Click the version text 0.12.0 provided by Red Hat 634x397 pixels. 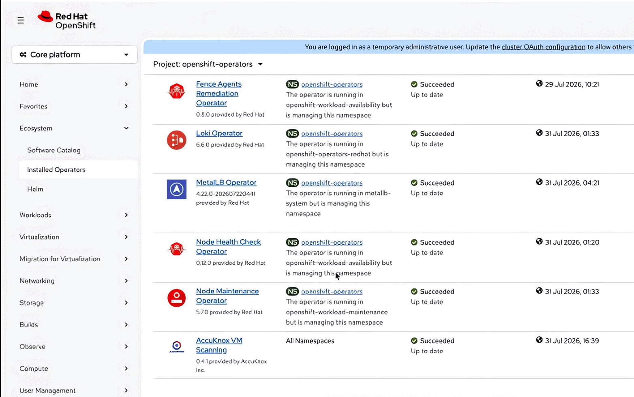(231, 263)
